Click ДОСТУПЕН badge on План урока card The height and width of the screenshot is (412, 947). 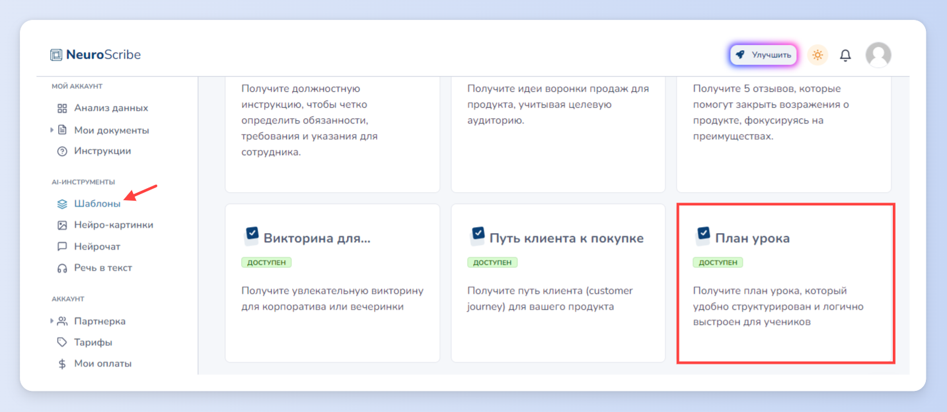pos(718,263)
